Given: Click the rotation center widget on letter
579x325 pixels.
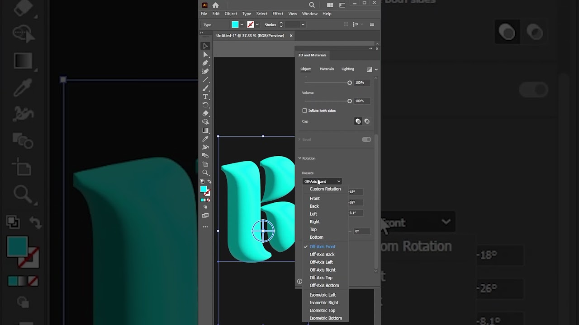Looking at the screenshot, I should point(263,231).
